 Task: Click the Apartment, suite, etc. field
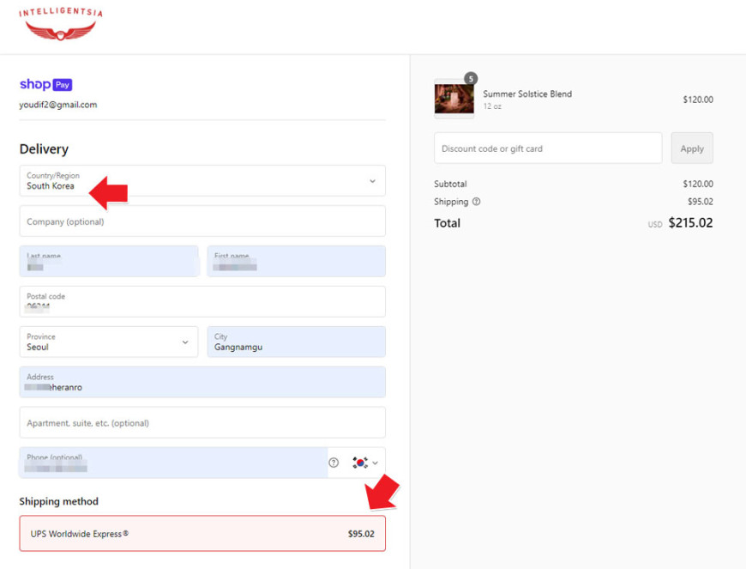(202, 422)
